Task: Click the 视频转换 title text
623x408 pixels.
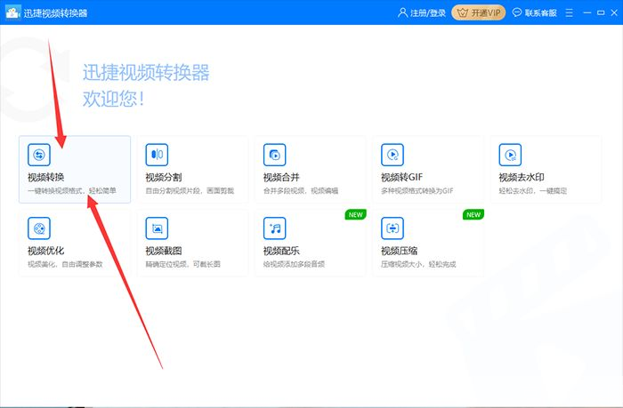Action: 46,177
